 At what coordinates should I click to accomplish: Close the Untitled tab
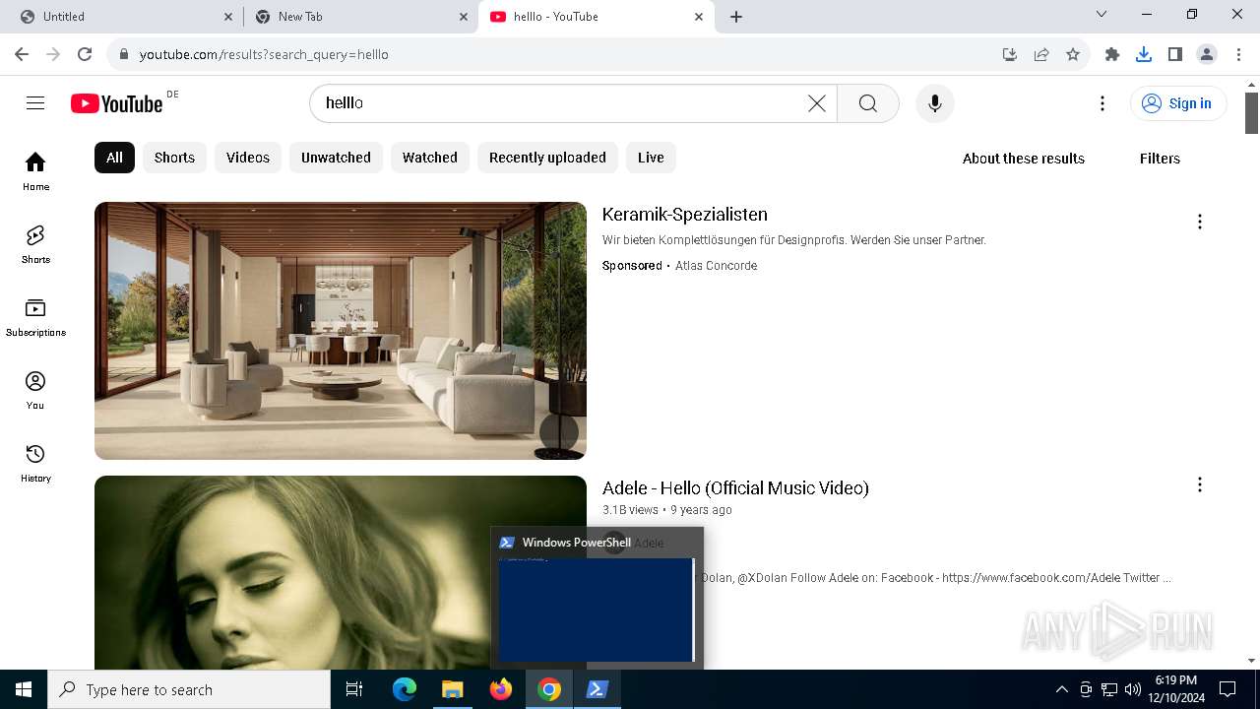coord(227,17)
